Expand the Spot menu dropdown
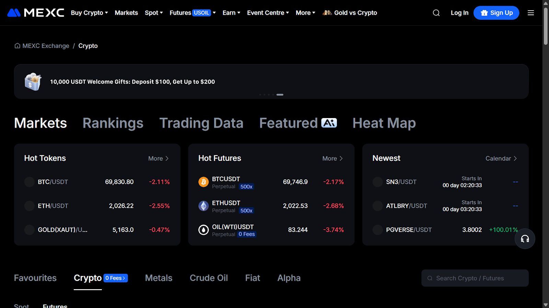The height and width of the screenshot is (308, 549). [154, 13]
